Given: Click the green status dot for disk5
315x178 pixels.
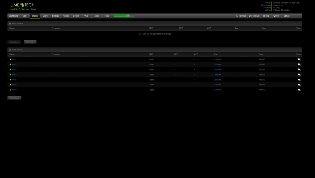Looking at the screenshot, I should 10,80.
